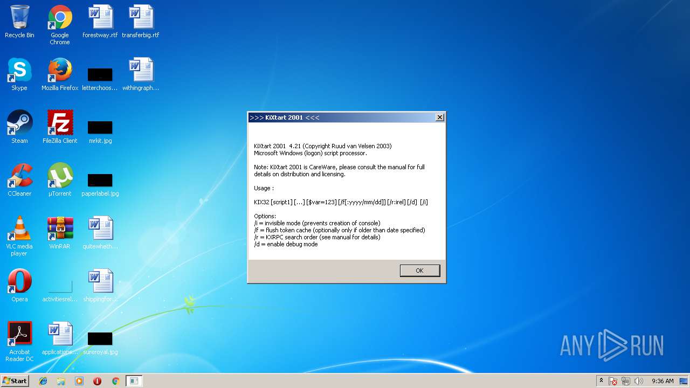Open Action Center flag tray icon
Image resolution: width=690 pixels, height=388 pixels.
pos(613,381)
